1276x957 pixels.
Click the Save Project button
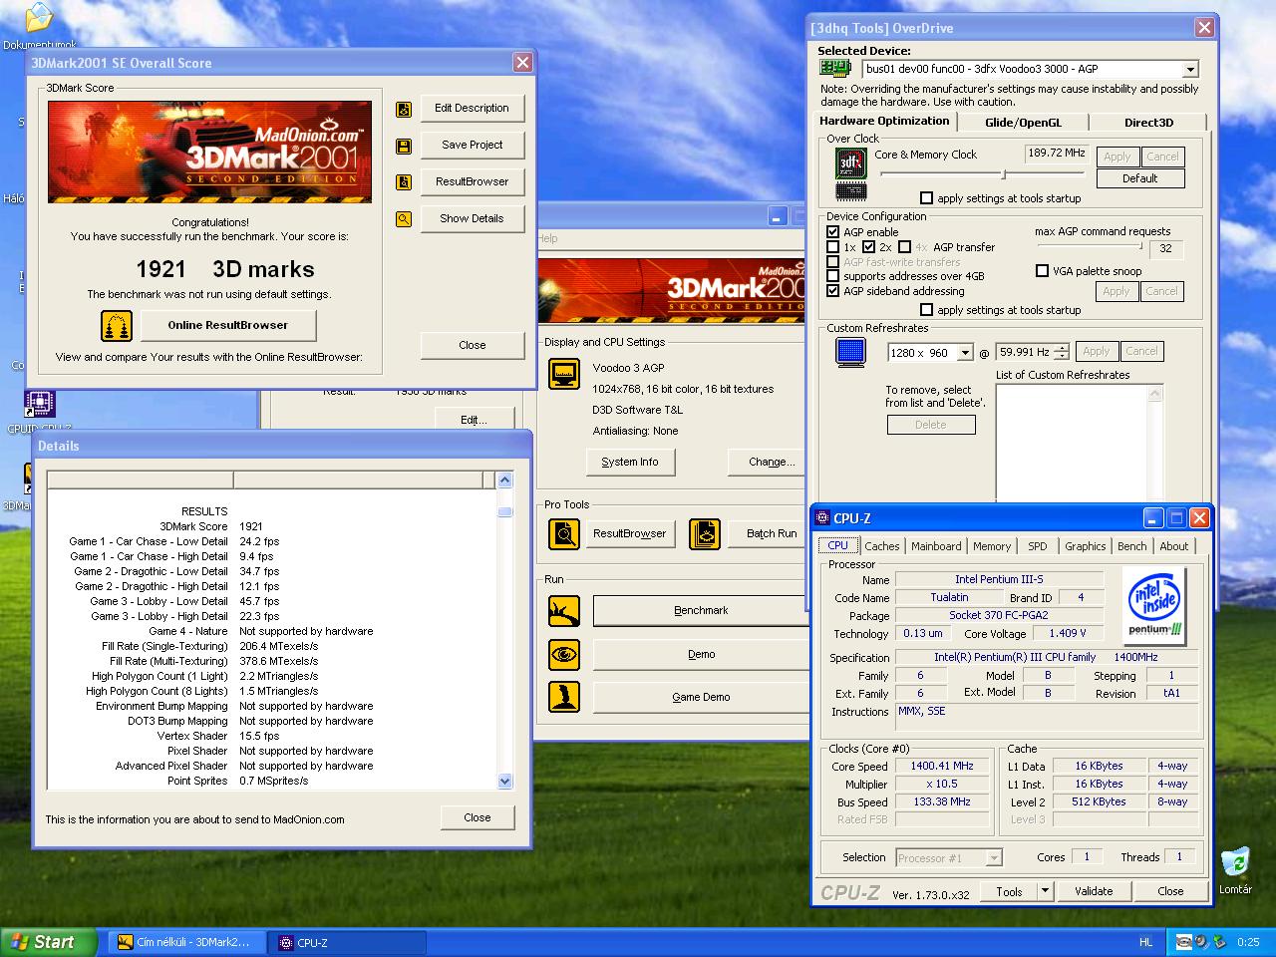tap(472, 146)
